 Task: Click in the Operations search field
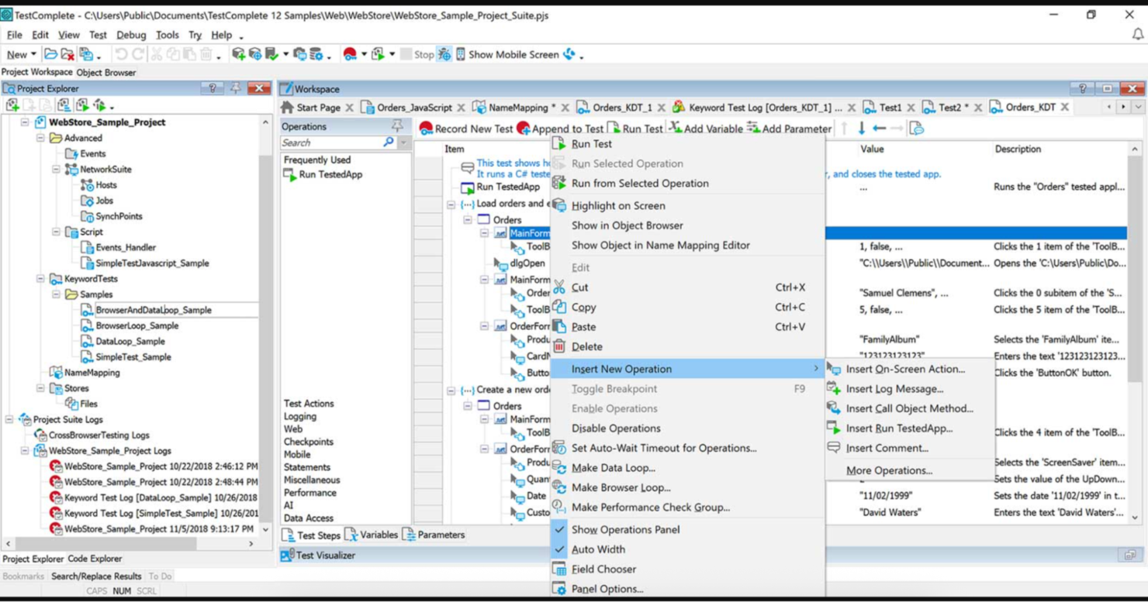click(x=334, y=143)
